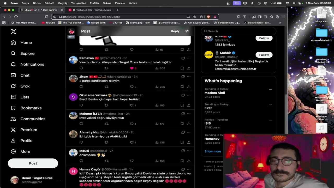Bookmark Okur ama Yazmaz's reply
The height and width of the screenshot is (188, 334).
(x=182, y=105)
